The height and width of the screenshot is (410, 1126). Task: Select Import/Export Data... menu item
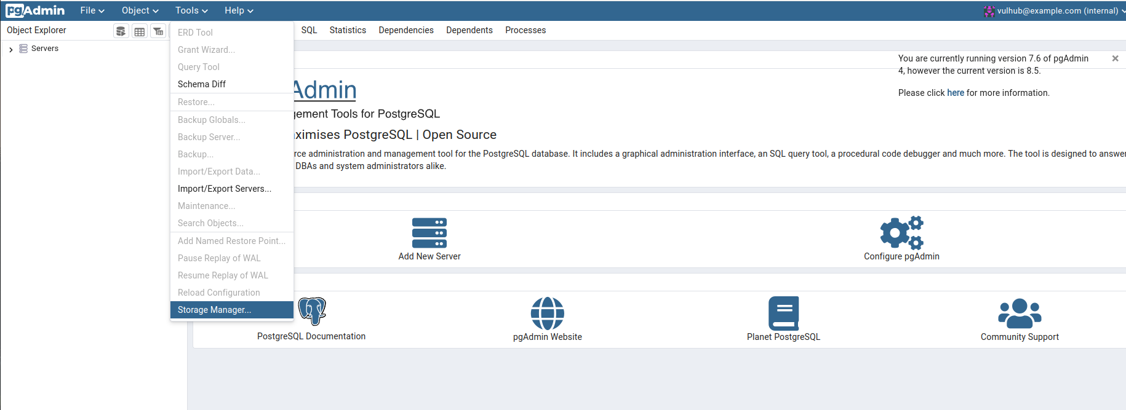click(x=232, y=171)
